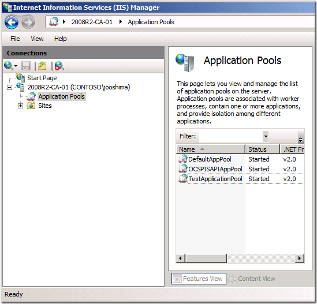Screen dimensions: 317x304
Task: Click the Start Page tree icon
Action: 20,77
